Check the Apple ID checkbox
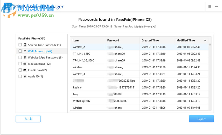 [20, 76]
